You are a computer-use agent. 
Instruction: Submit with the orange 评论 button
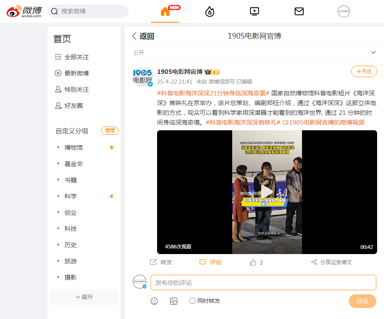point(362,301)
